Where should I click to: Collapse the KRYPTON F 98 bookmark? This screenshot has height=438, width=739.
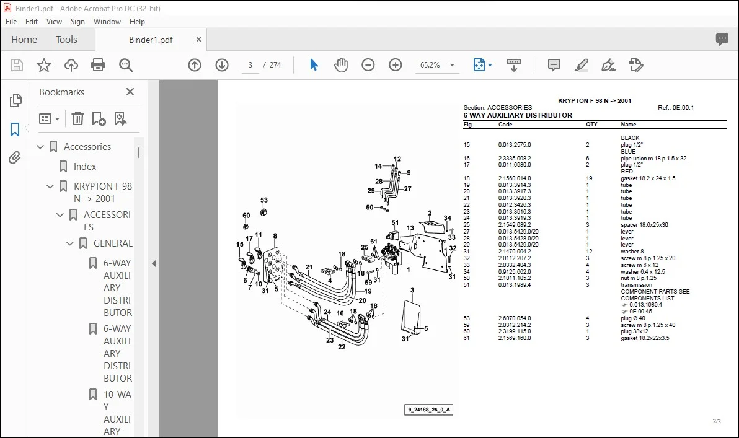tap(50, 186)
